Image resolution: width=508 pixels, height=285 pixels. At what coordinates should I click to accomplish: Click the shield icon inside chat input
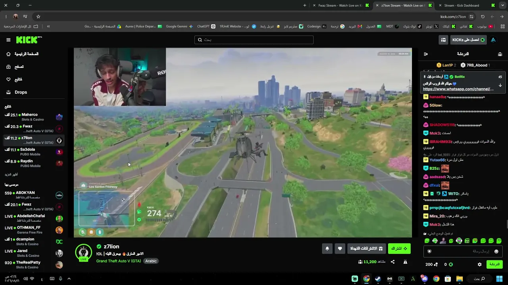click(429, 251)
